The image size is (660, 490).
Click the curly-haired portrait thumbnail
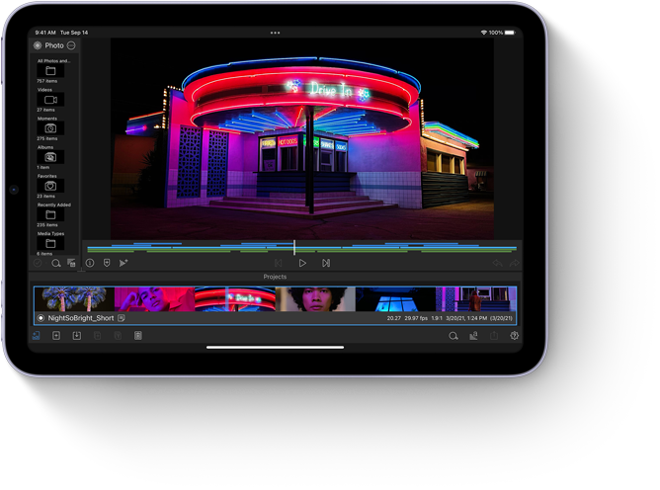315,299
